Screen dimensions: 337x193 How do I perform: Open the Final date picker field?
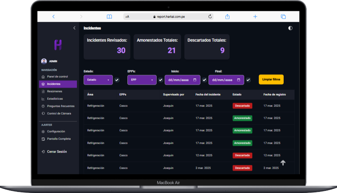pyautogui.click(x=226, y=80)
